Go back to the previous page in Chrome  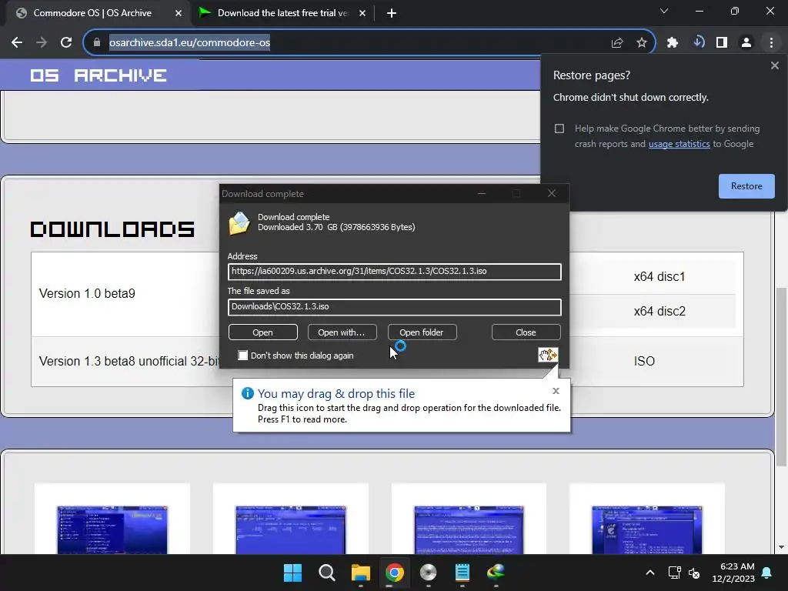[17, 43]
